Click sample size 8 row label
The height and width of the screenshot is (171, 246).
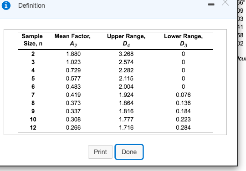point(33,103)
